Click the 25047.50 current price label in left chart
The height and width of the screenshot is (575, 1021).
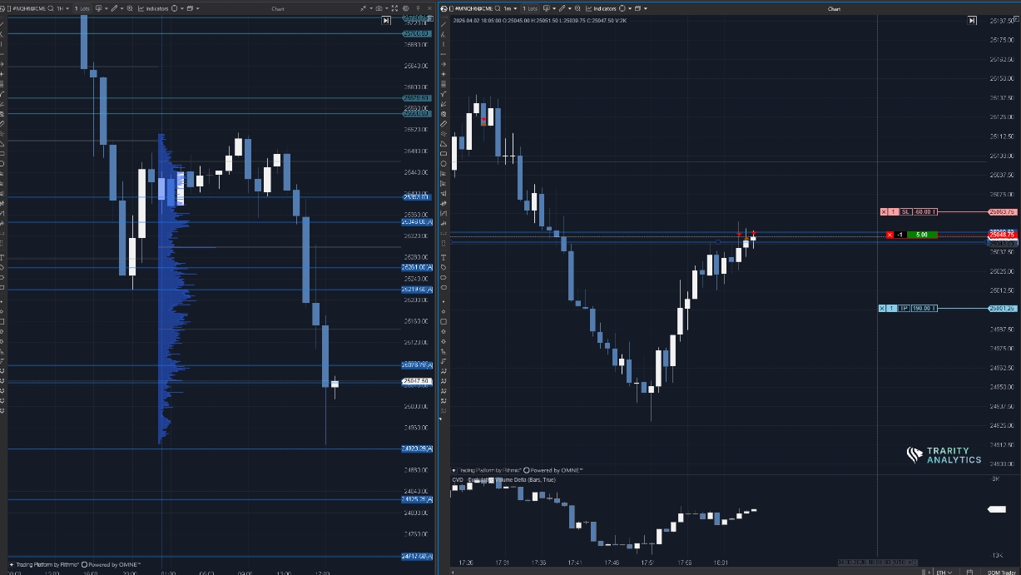[416, 381]
